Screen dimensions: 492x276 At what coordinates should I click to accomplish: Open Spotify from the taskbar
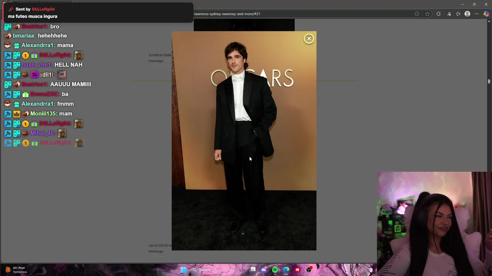275,270
